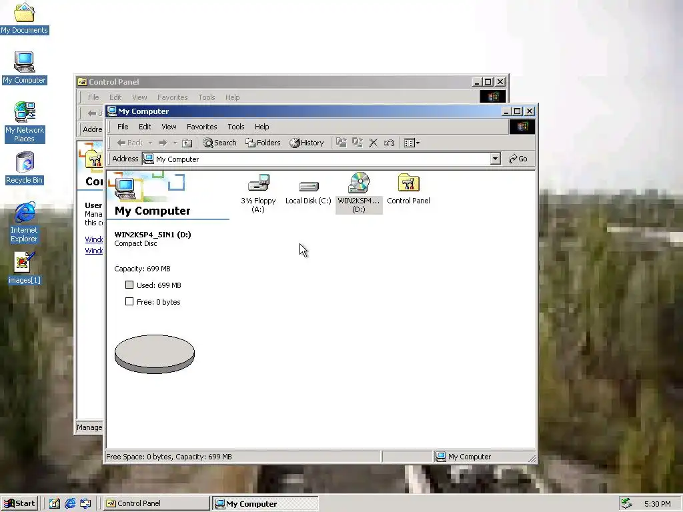
Task: Click the Delete (X) toolbar icon
Action: coord(374,143)
